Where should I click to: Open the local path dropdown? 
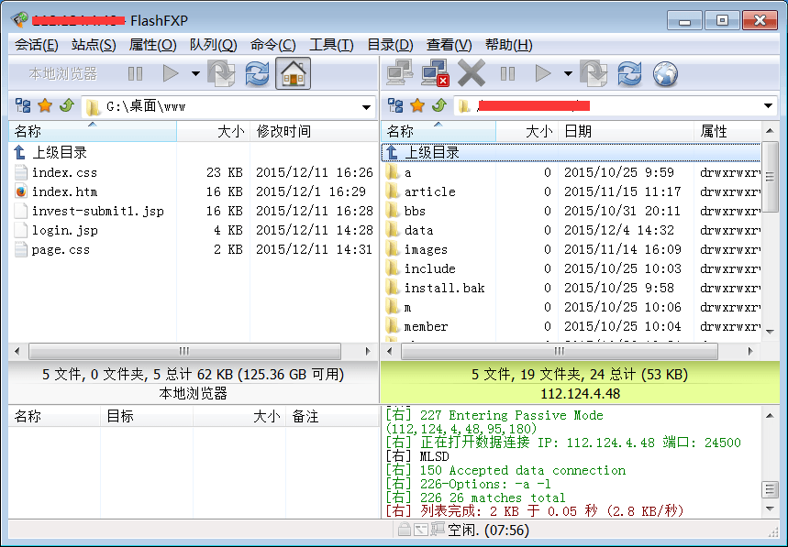pyautogui.click(x=368, y=105)
